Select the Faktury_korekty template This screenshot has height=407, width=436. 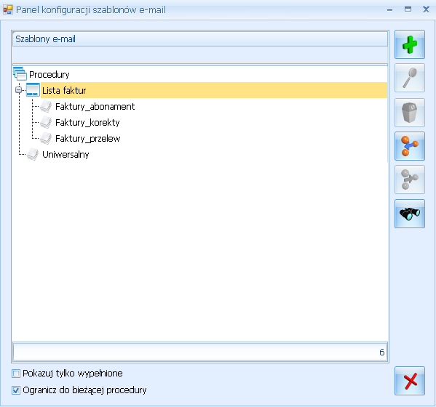[x=87, y=122]
